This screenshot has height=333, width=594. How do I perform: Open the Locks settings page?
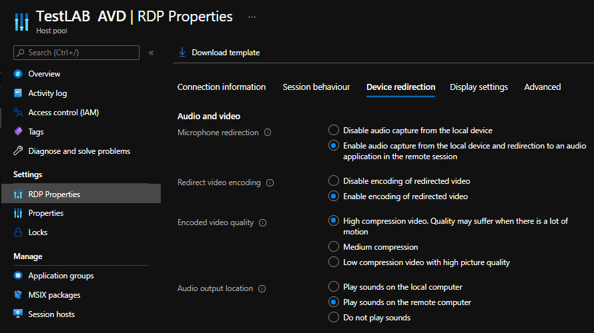pos(38,232)
